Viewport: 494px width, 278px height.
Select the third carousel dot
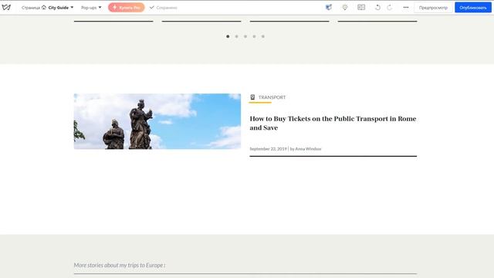coord(245,36)
